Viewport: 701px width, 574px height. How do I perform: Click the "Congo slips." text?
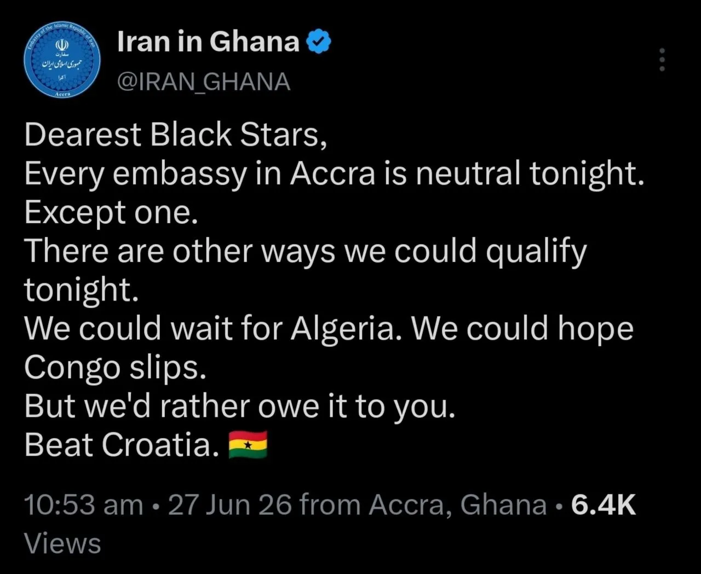[x=115, y=368]
